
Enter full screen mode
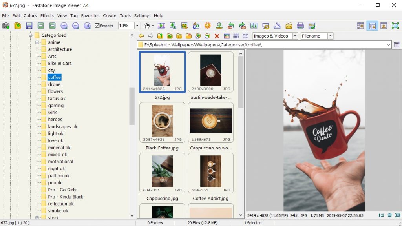395,26
